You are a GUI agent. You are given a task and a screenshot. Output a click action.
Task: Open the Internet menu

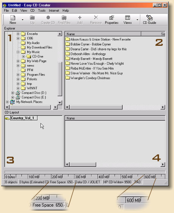[x=54, y=11]
